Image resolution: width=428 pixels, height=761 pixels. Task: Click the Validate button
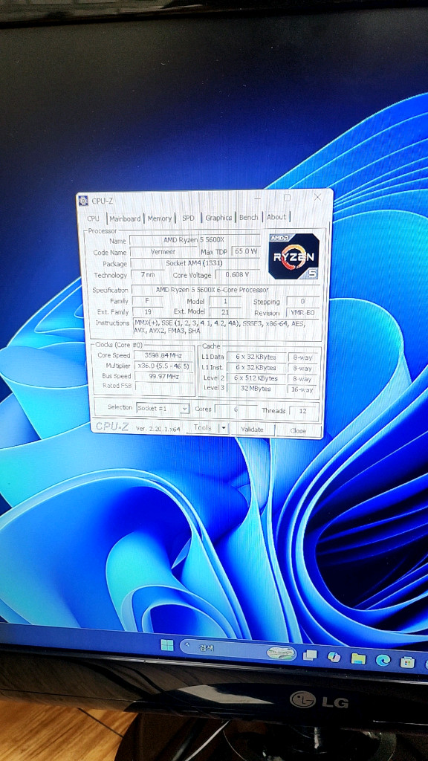(253, 430)
